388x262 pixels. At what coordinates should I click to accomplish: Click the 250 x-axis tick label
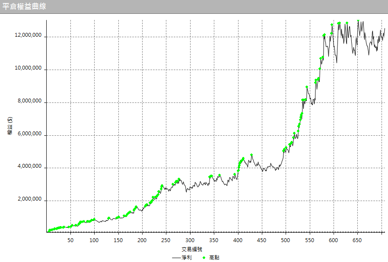(x=166, y=240)
